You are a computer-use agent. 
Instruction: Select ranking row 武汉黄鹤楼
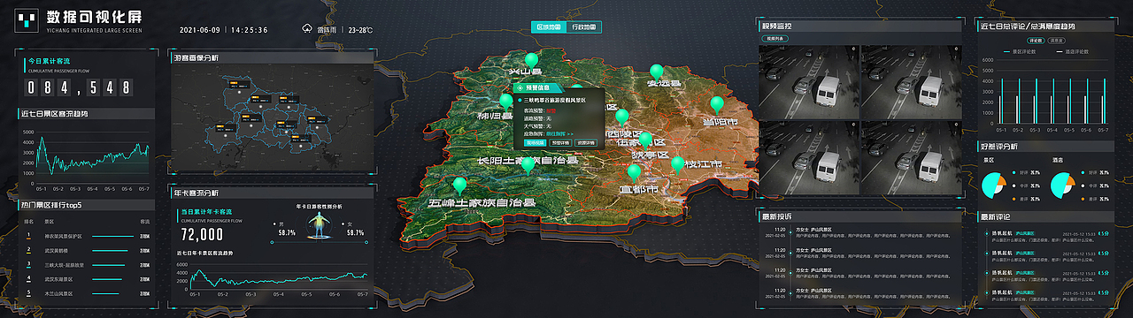click(x=87, y=250)
